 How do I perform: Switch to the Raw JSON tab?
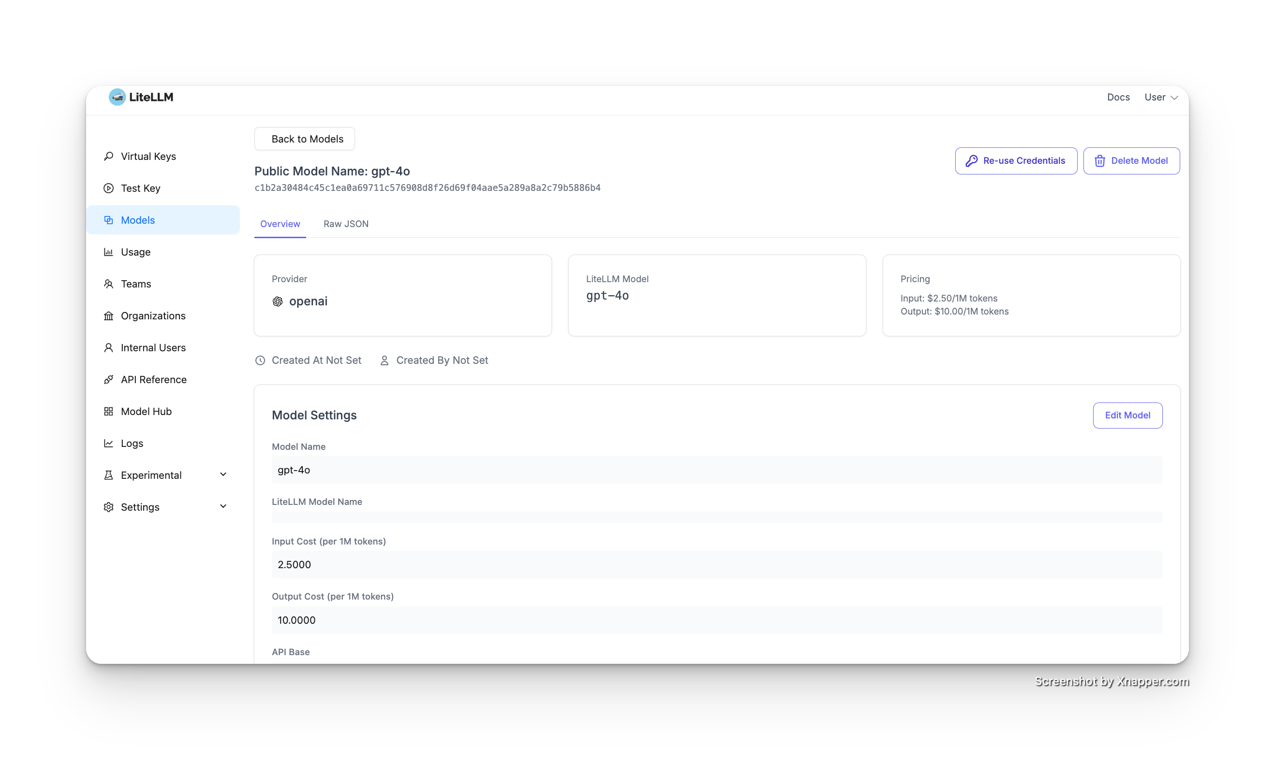346,224
